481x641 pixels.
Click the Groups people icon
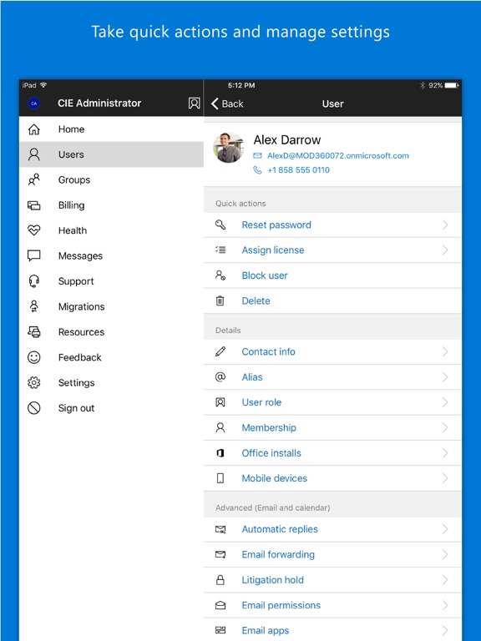34,180
